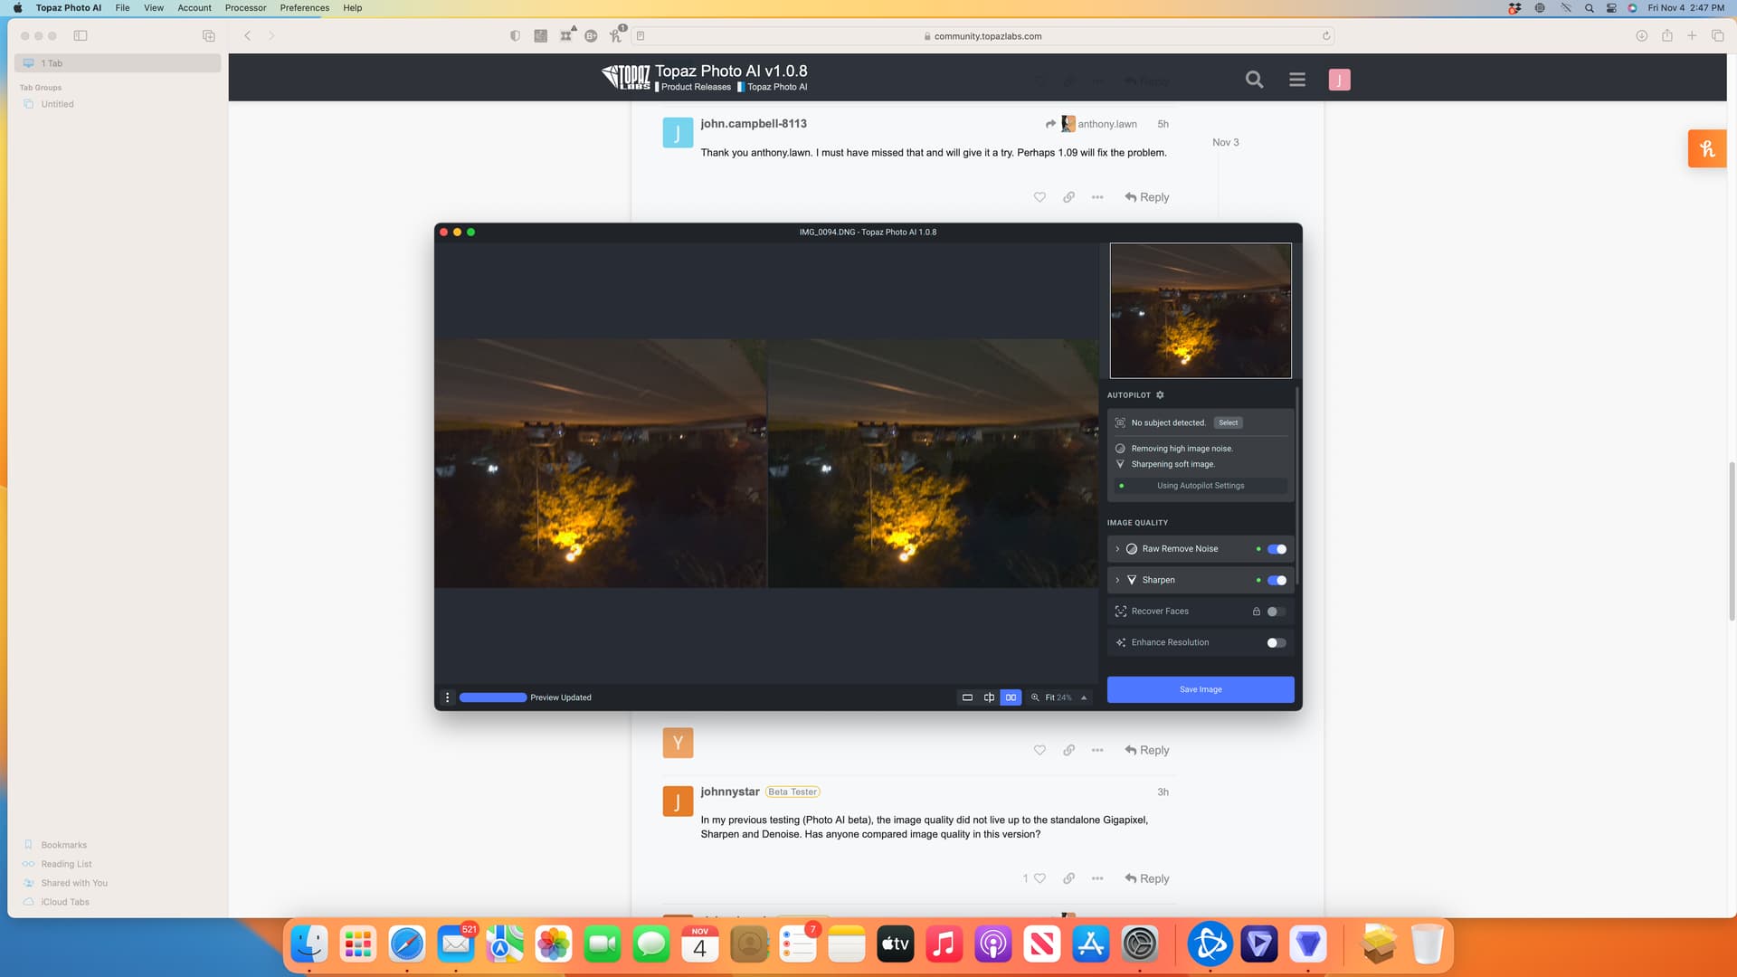Open the Fit 24% zoom dropdown arrow
This screenshot has height=977, width=1737.
coord(1084,697)
